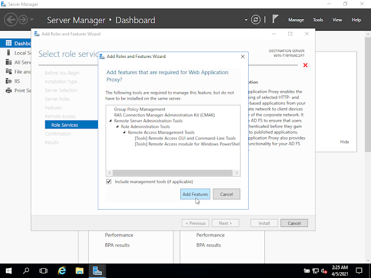Click Cancel in the main wizard window

point(294,223)
